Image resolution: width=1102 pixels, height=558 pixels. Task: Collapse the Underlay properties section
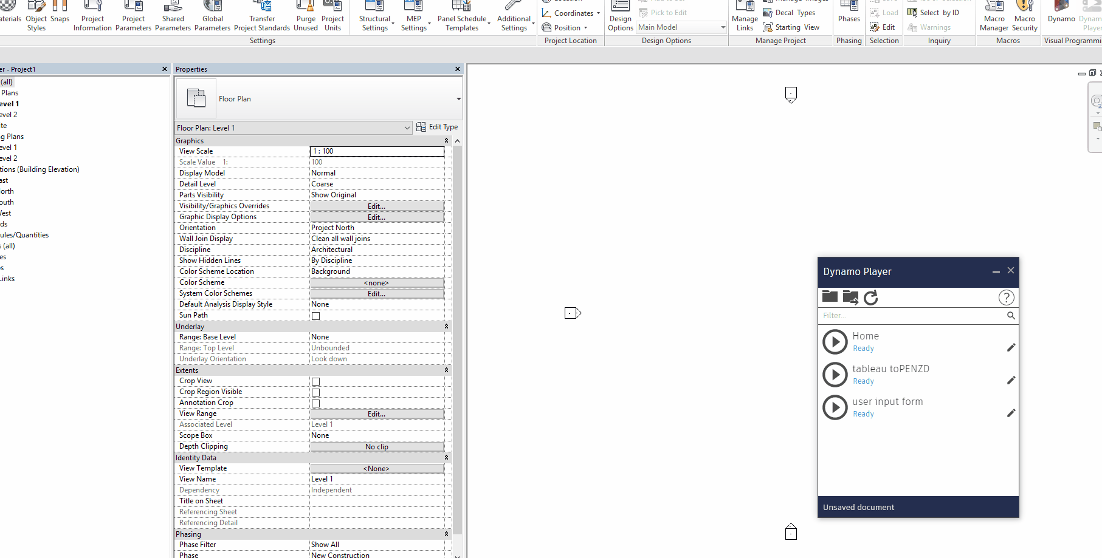tap(446, 327)
